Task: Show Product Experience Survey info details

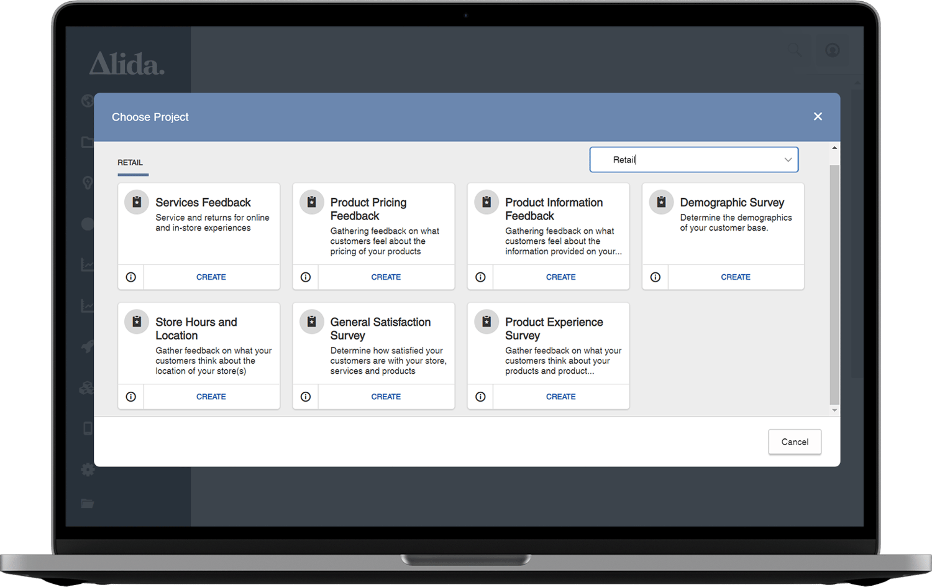Action: [x=480, y=397]
